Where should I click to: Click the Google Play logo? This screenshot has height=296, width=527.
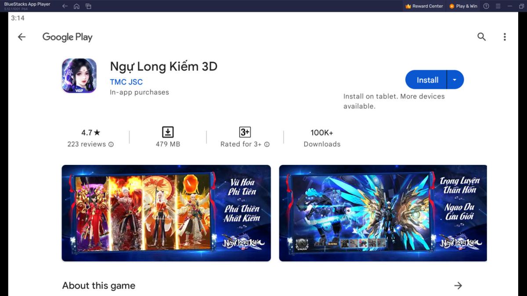coord(67,37)
